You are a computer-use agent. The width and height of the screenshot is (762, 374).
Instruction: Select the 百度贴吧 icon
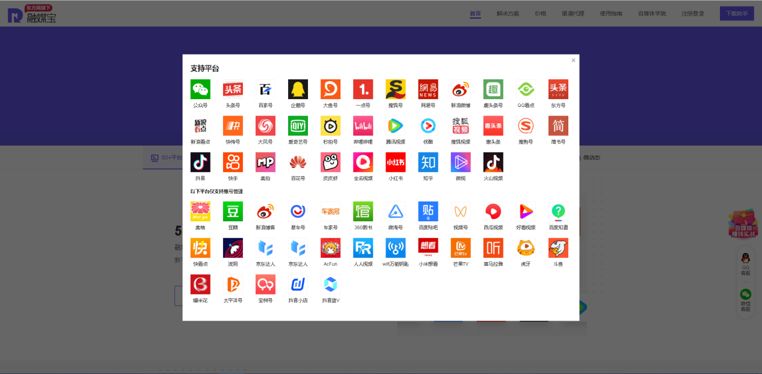(x=428, y=212)
